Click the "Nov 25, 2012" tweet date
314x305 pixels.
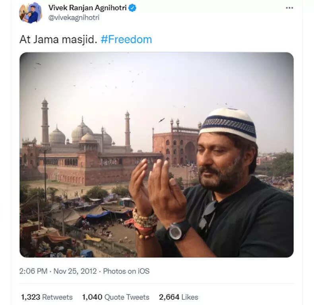pos(76,271)
